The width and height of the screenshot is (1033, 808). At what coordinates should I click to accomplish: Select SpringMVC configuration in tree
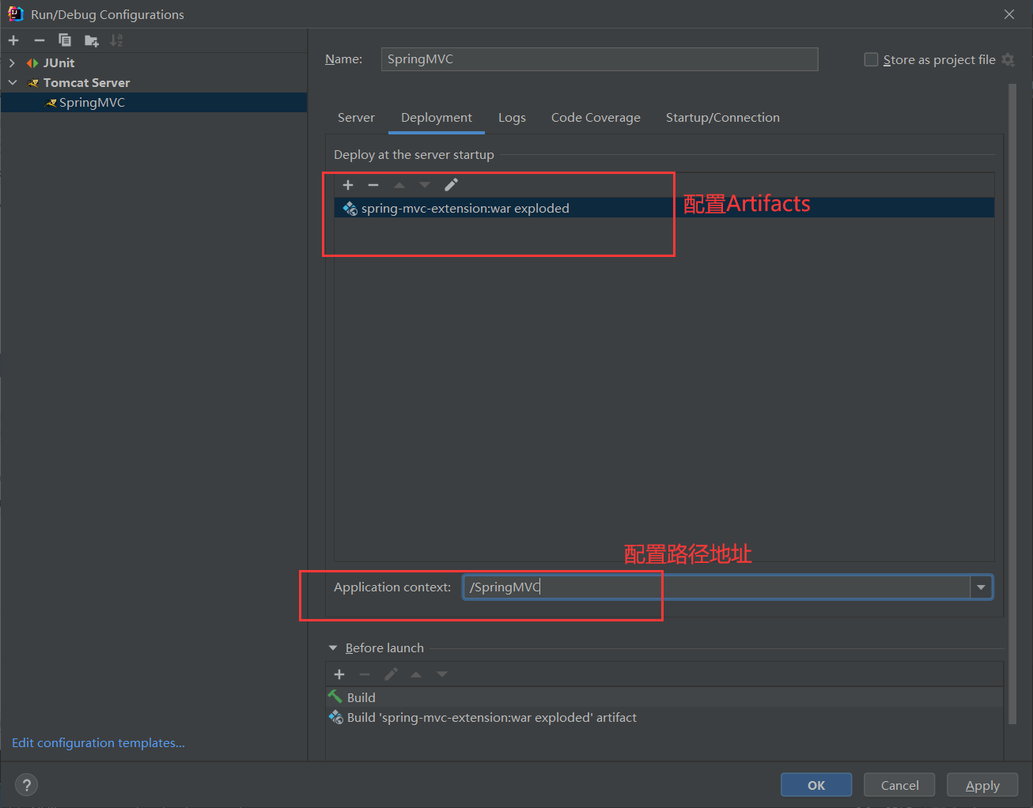tap(153, 102)
